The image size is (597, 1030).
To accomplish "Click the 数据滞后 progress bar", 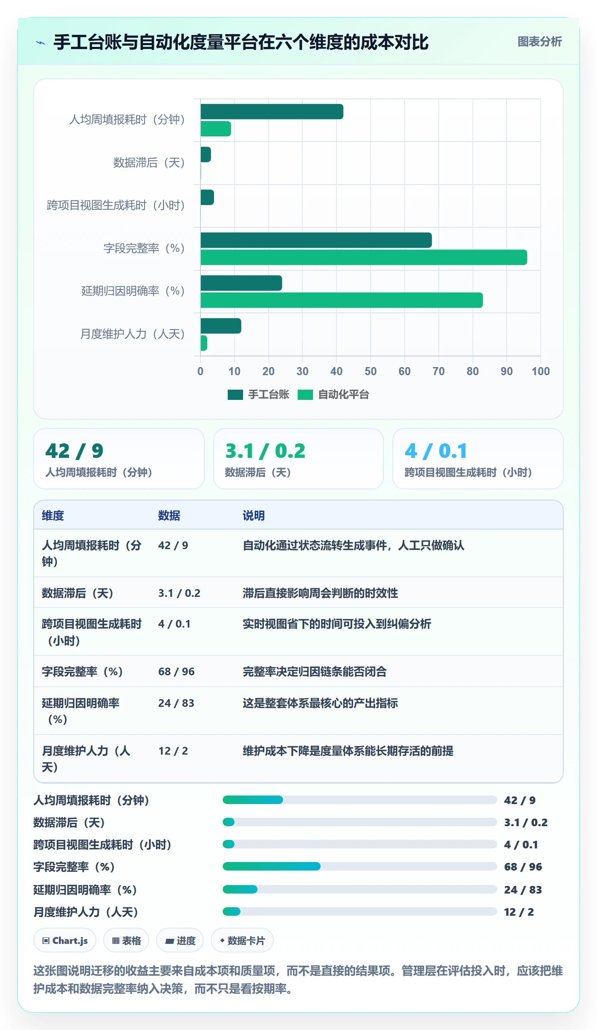I will [x=359, y=822].
